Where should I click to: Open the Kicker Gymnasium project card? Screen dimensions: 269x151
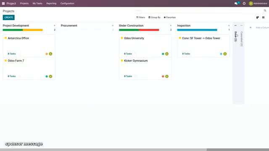[x=145, y=68]
